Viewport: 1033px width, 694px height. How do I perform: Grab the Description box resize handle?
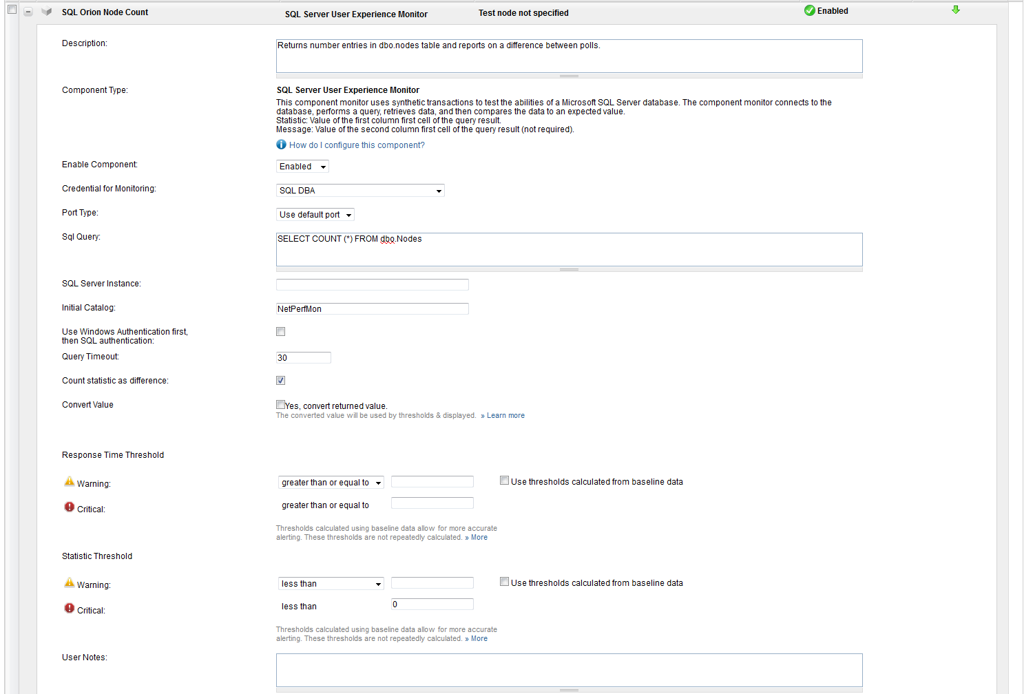click(569, 76)
